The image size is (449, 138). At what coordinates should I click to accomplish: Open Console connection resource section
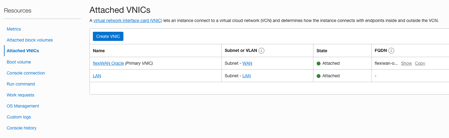pyautogui.click(x=26, y=73)
